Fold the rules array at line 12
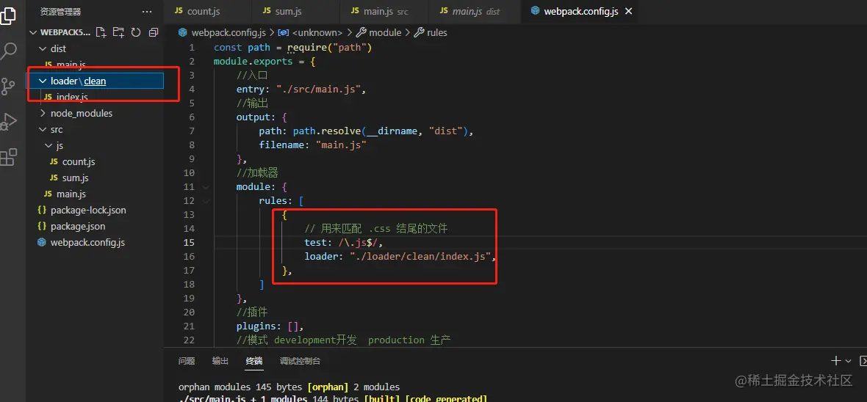Viewport: 867px width, 402px height. click(x=206, y=200)
